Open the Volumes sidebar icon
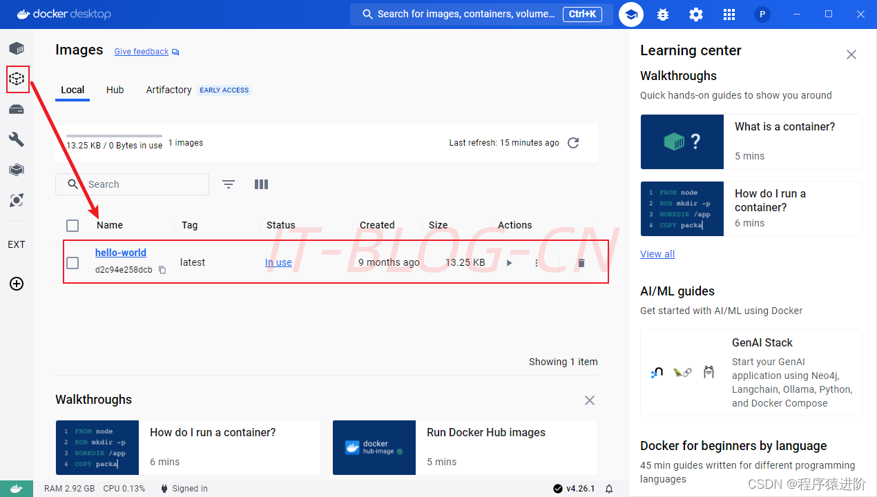Viewport: 877px width, 497px height. (x=17, y=110)
